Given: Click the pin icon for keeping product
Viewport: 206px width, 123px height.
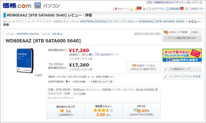Looking at the screenshot, I should coord(166,69).
